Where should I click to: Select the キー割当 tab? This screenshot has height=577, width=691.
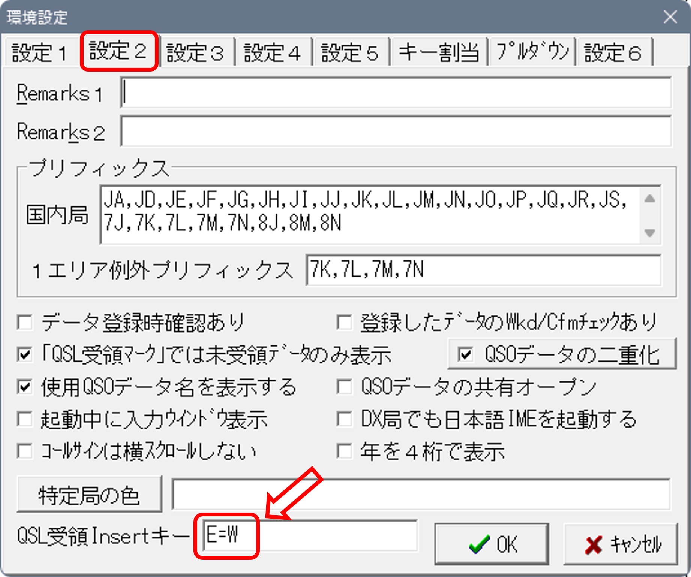click(x=439, y=52)
